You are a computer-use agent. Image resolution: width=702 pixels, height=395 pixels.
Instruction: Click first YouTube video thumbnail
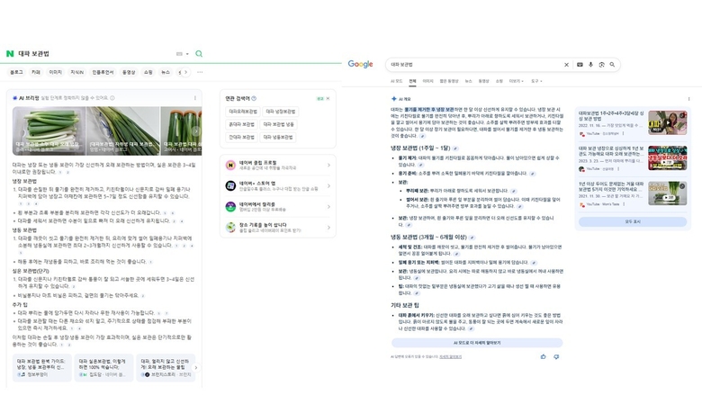[667, 122]
